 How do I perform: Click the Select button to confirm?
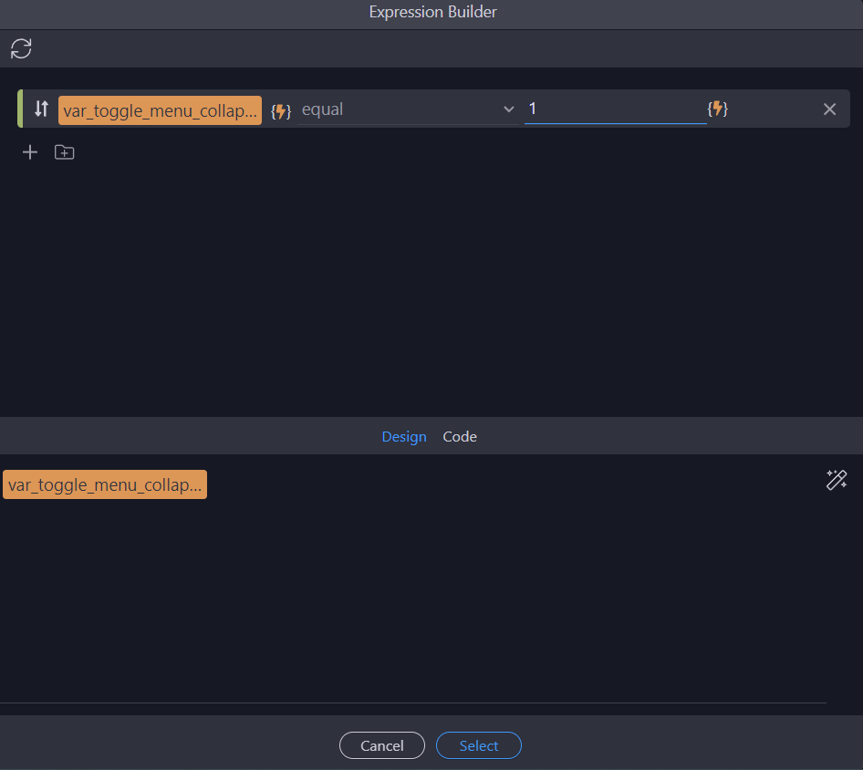[478, 745]
